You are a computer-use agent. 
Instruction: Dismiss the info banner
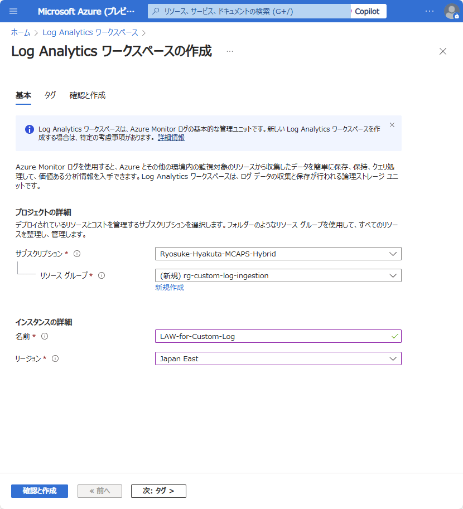tap(392, 125)
